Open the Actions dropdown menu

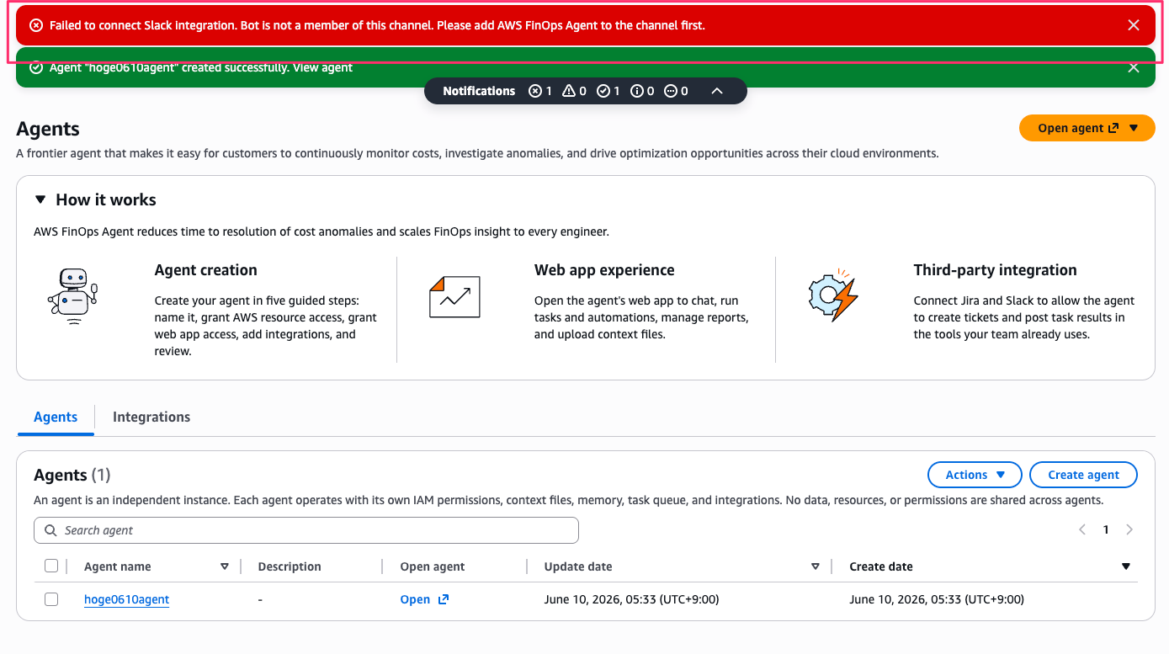975,475
